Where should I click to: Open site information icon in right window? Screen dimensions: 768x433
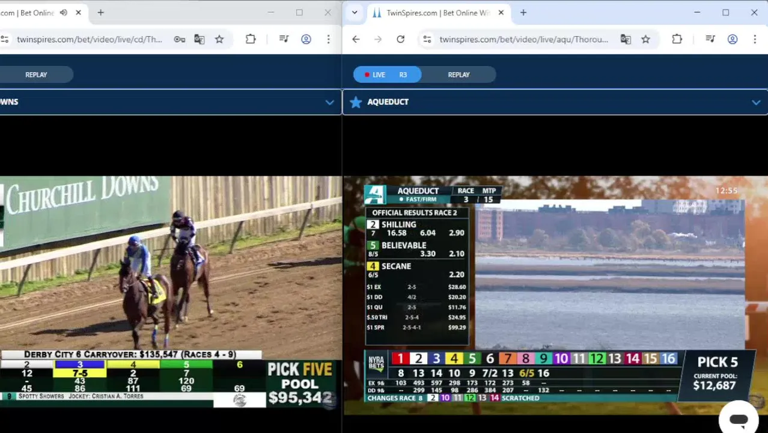(427, 39)
